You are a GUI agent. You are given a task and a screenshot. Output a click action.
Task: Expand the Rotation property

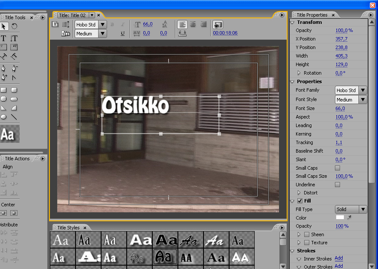click(x=299, y=73)
